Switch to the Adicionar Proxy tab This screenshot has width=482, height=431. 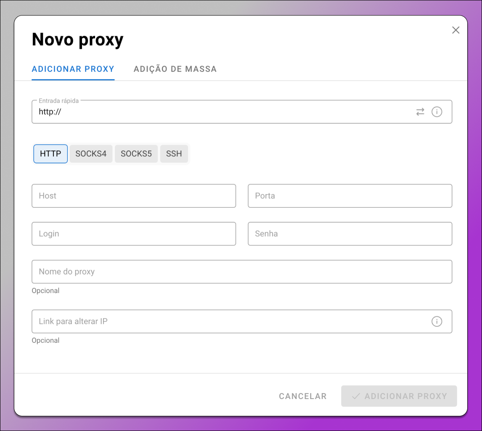point(73,69)
